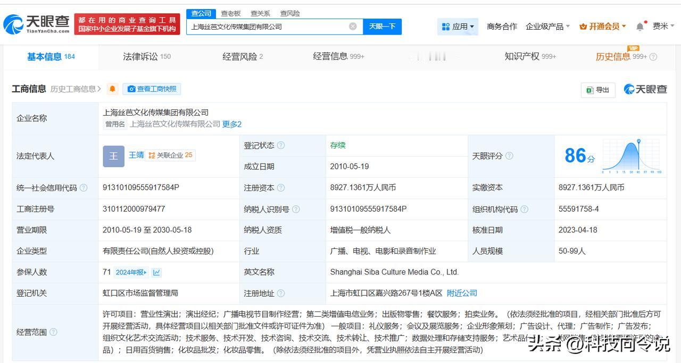Click the 附近公司 link
The width and height of the screenshot is (681, 363).
pos(462,293)
